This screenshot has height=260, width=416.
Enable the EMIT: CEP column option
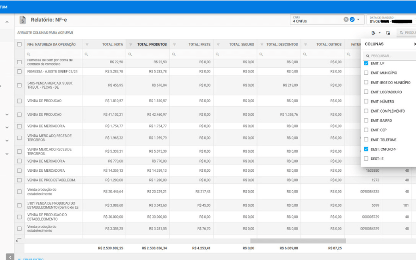coord(366,130)
